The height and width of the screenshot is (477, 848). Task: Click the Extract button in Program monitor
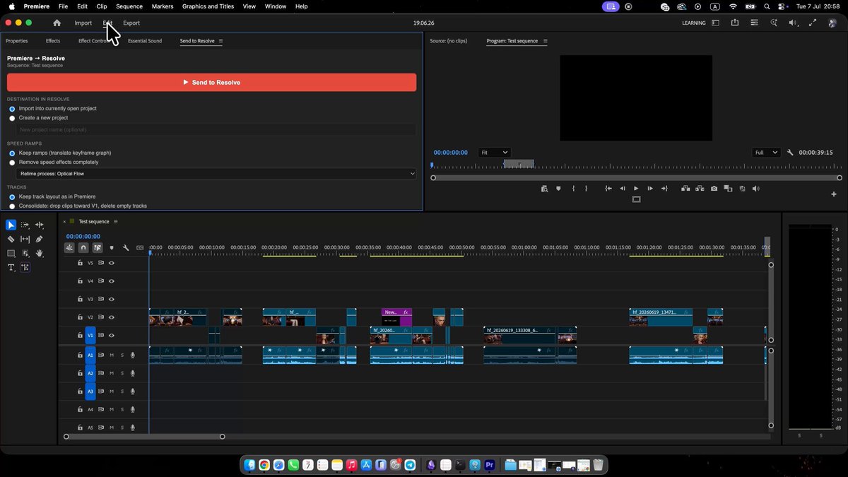tap(700, 189)
